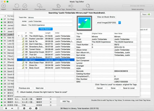Click the Import toolbar icon
Screen dimensions: 154x111
tap(4, 6)
